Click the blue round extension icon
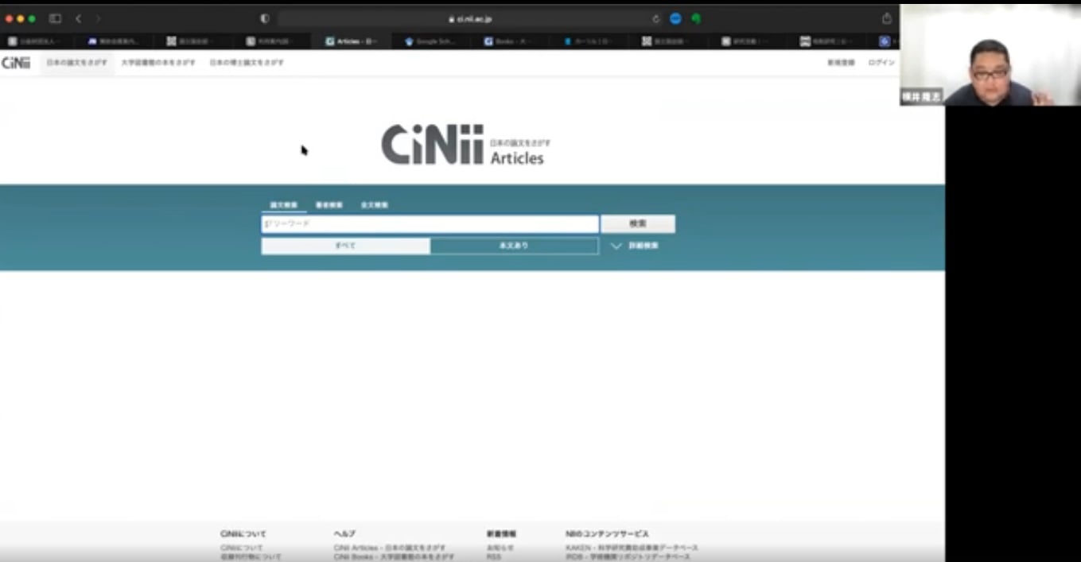The height and width of the screenshot is (562, 1081). coord(675,18)
